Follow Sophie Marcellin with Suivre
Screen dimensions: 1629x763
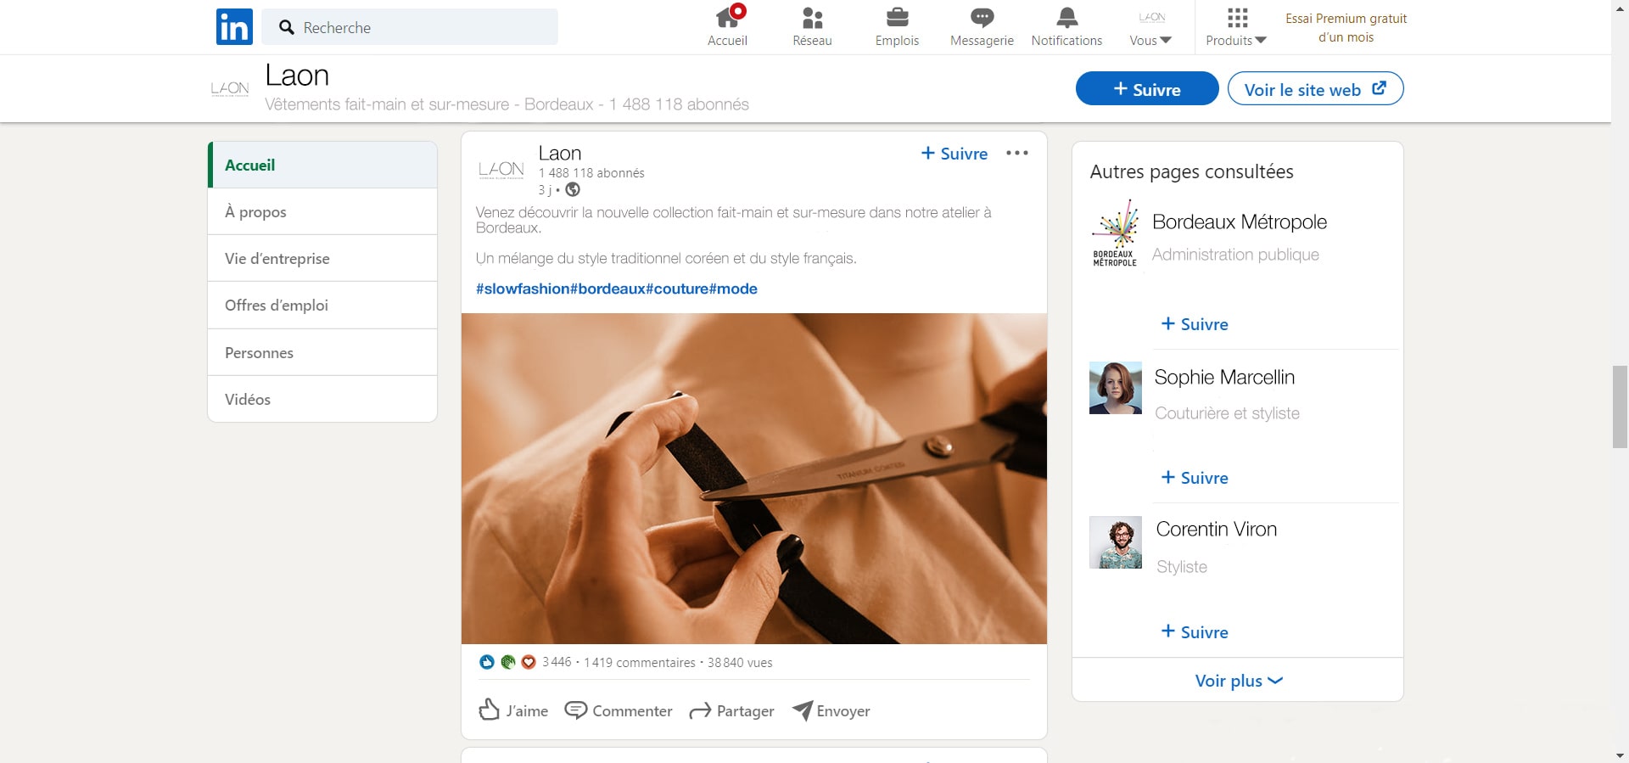1195,478
